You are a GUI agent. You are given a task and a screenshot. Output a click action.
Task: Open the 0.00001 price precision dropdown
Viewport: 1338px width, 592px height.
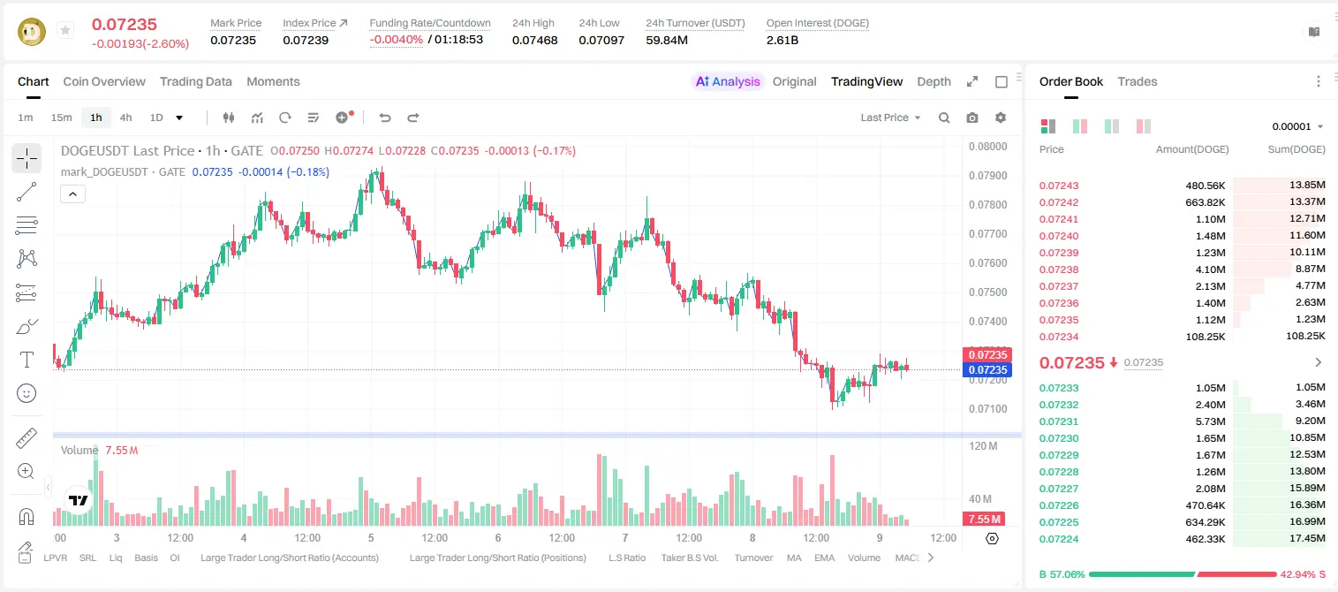(x=1297, y=126)
